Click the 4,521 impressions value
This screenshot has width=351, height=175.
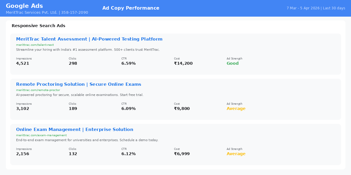point(23,63)
